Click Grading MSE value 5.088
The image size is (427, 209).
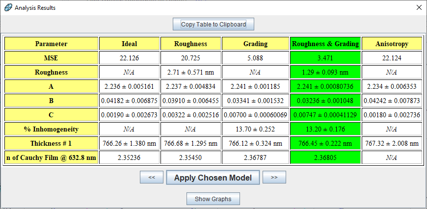(255, 58)
